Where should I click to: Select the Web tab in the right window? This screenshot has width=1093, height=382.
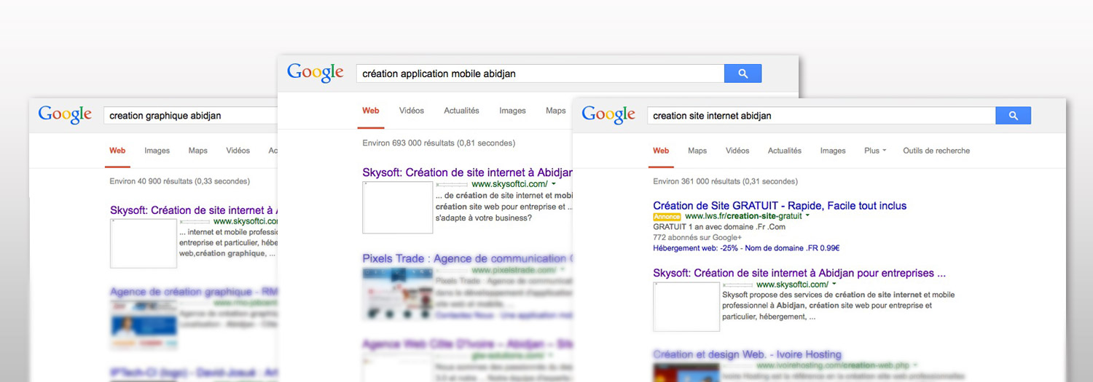(x=661, y=151)
